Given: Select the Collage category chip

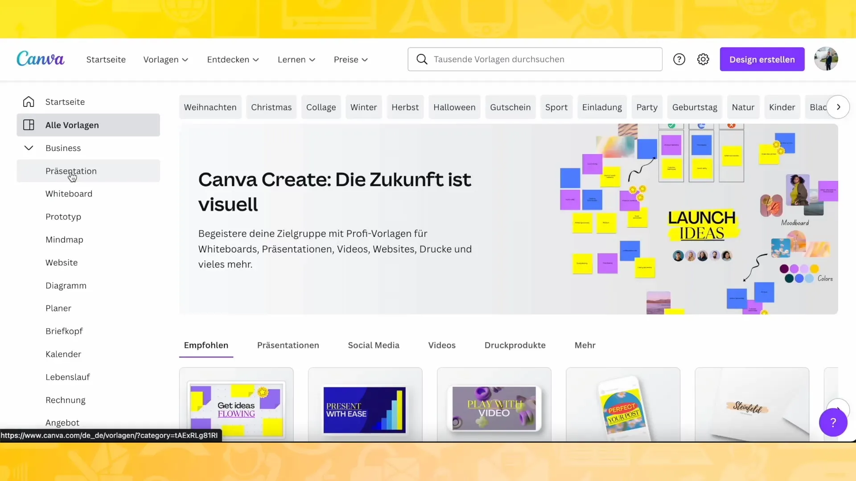Looking at the screenshot, I should tap(321, 107).
